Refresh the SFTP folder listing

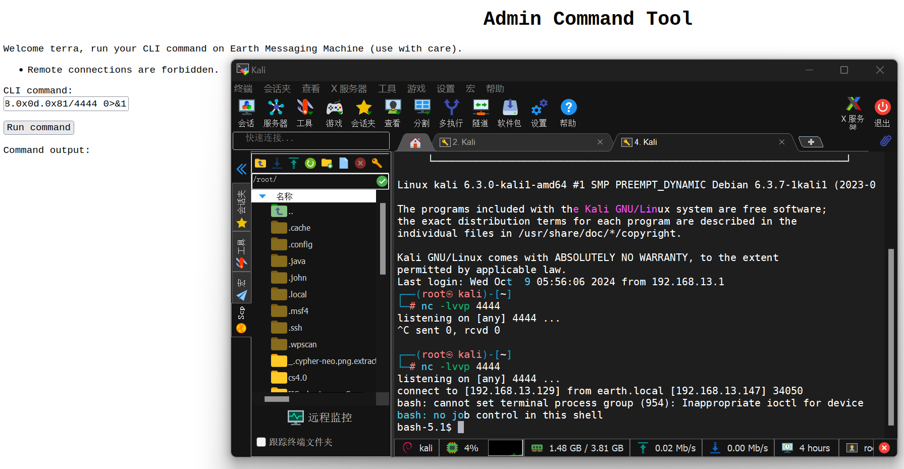coord(310,163)
